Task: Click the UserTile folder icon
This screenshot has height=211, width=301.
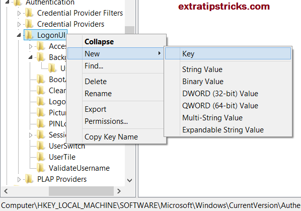Action: 40,157
